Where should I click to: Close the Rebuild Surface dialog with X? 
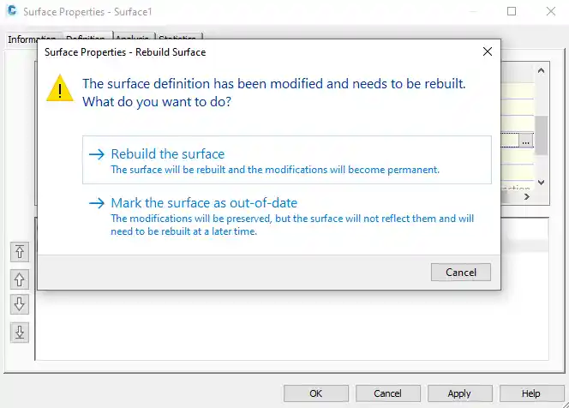[x=488, y=51]
